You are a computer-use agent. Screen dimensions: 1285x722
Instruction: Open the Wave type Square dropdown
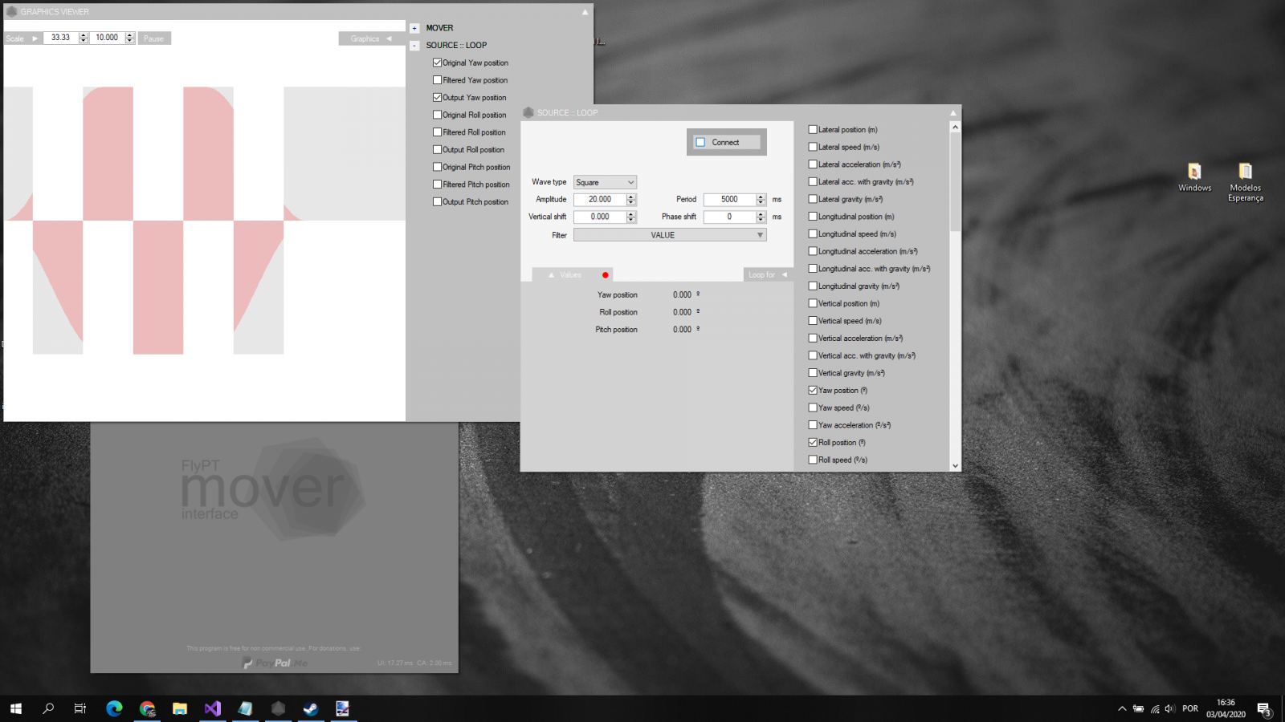tap(605, 182)
